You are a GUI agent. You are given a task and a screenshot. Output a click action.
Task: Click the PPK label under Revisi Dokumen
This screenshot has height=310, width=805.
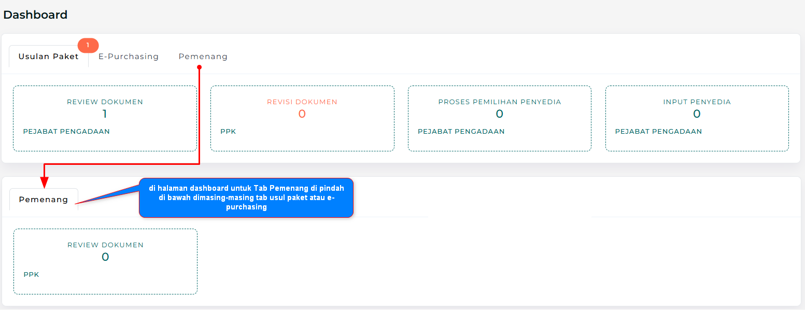pos(228,132)
